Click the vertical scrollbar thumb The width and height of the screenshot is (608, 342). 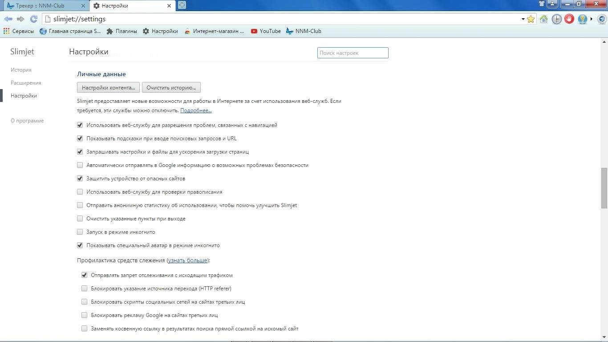(604, 188)
